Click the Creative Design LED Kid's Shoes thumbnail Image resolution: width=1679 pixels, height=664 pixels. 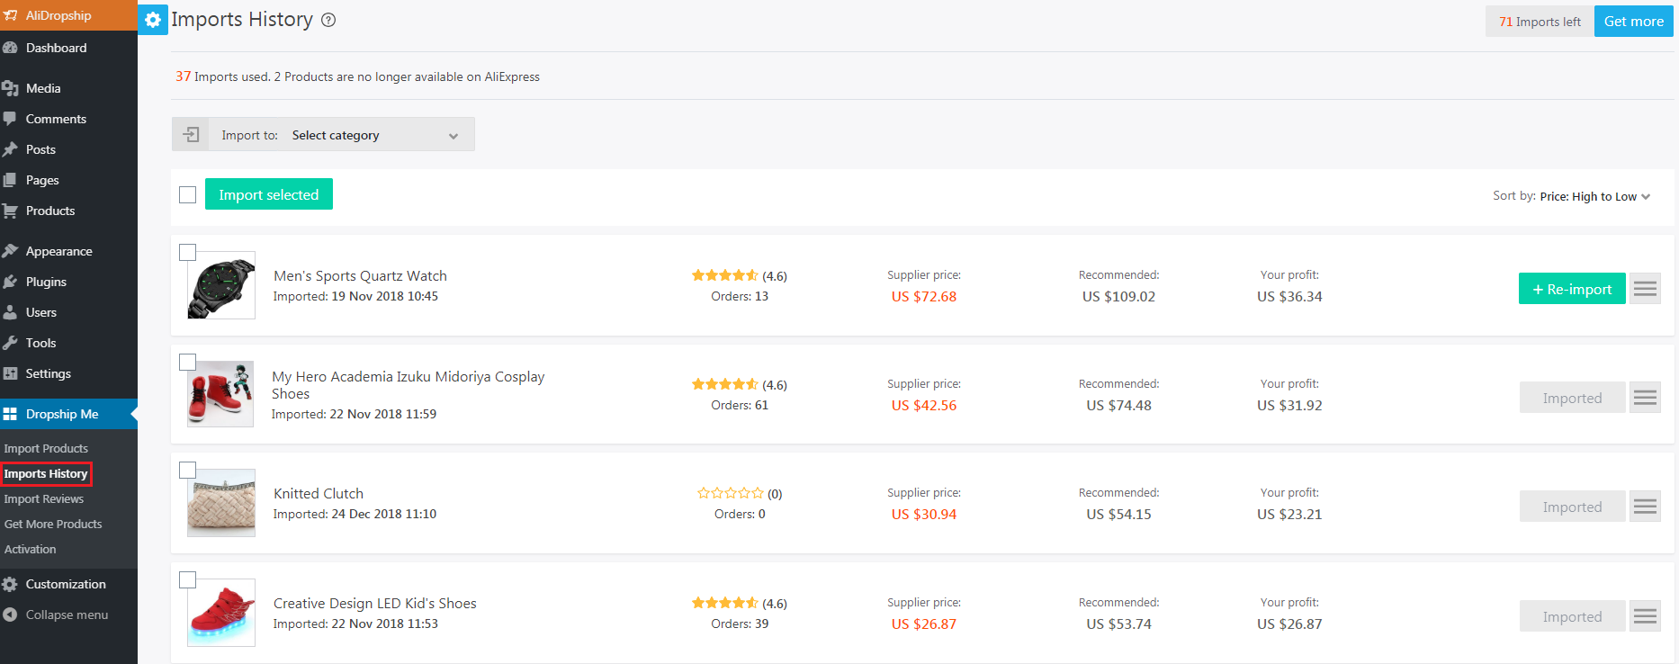(x=221, y=613)
